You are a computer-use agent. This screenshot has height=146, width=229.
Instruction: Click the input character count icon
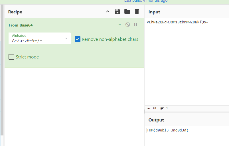[x=149, y=109]
